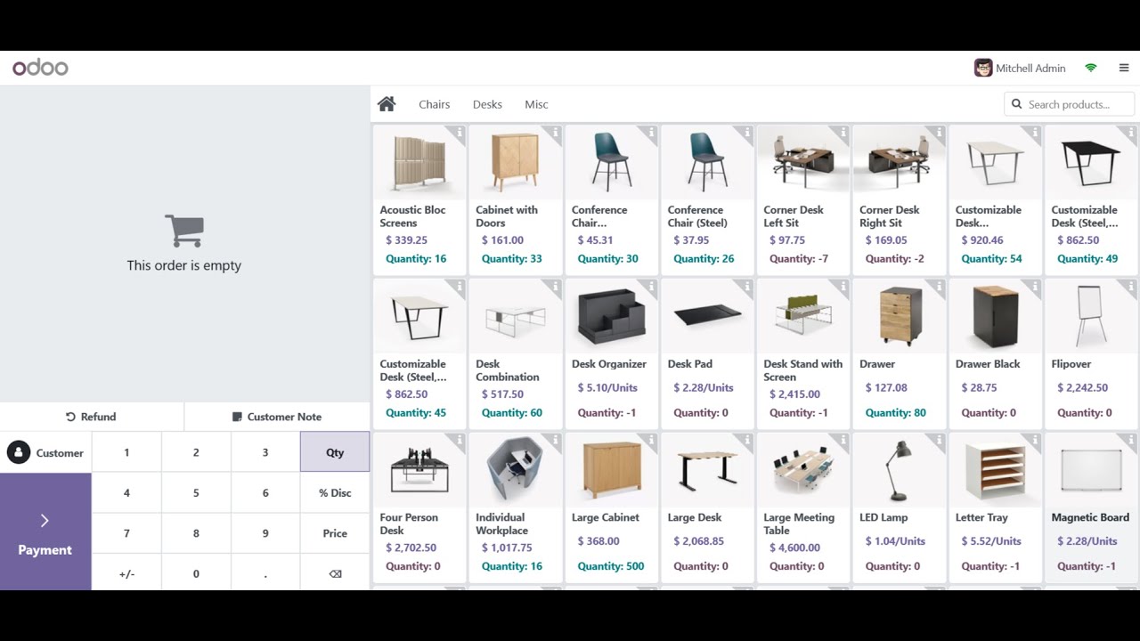Open the Misc category
Viewport: 1140px width, 641px height.
(x=536, y=104)
